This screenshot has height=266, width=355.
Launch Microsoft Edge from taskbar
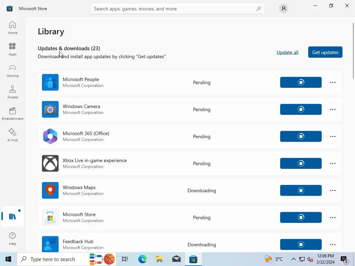pos(142,259)
